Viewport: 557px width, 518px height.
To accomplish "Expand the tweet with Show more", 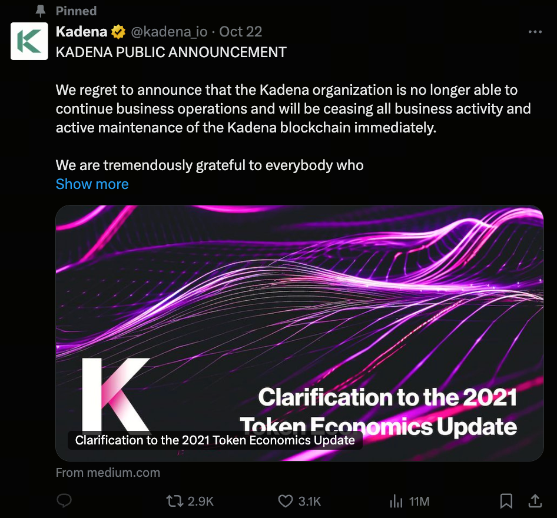I will [92, 184].
